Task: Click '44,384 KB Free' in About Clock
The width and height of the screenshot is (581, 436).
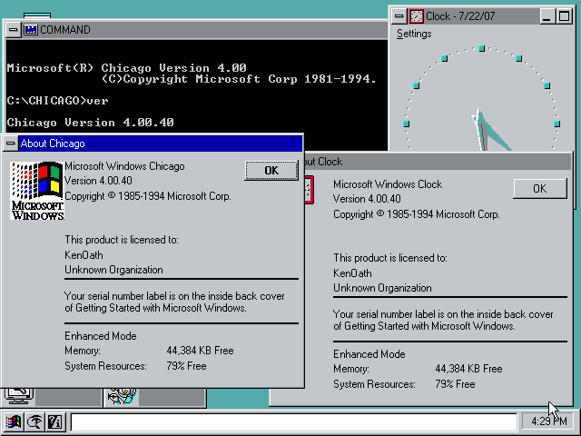Action: point(468,369)
